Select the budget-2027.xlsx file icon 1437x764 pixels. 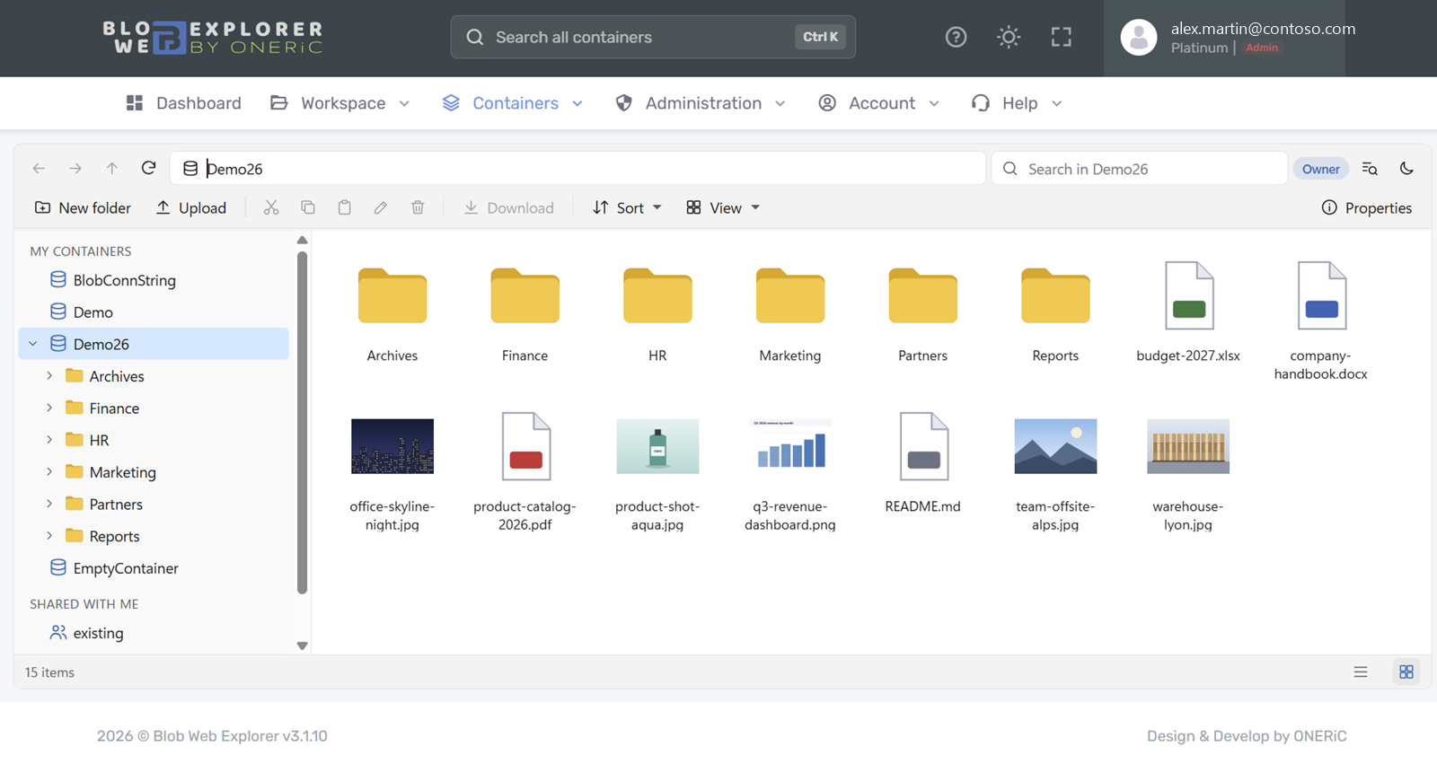click(1188, 295)
